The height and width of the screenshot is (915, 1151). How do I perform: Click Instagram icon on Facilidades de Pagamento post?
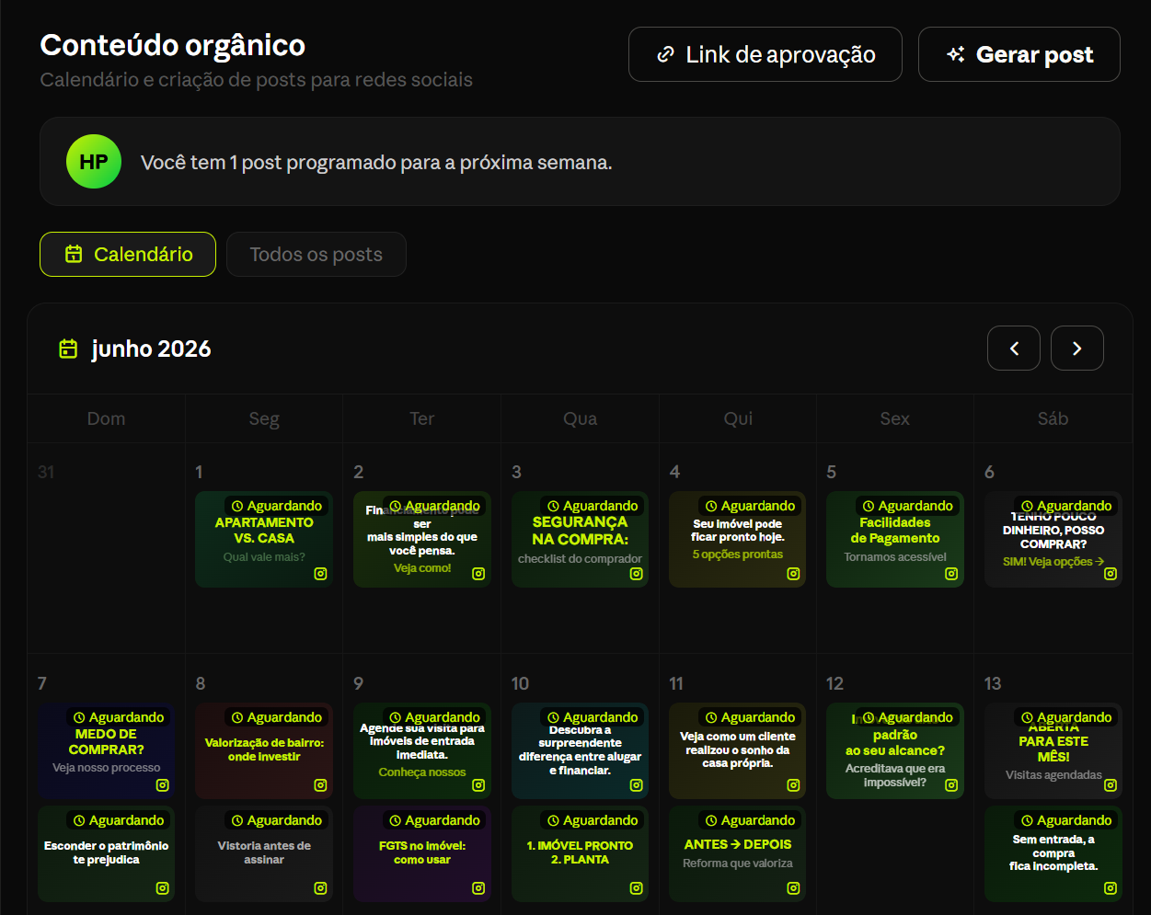[951, 574]
